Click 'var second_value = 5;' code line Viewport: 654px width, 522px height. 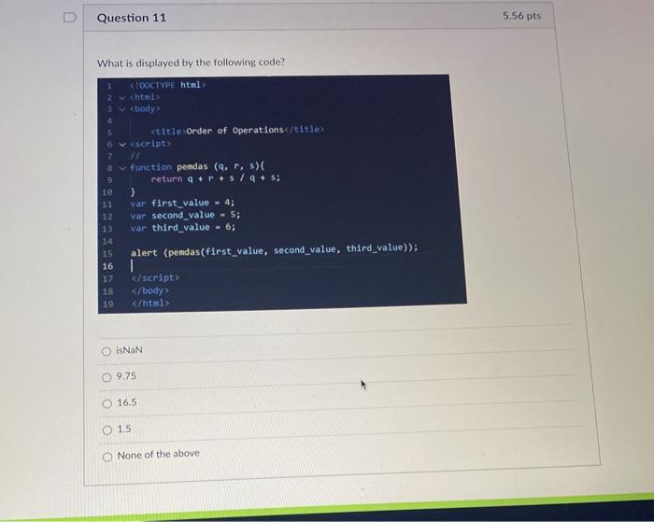[185, 215]
